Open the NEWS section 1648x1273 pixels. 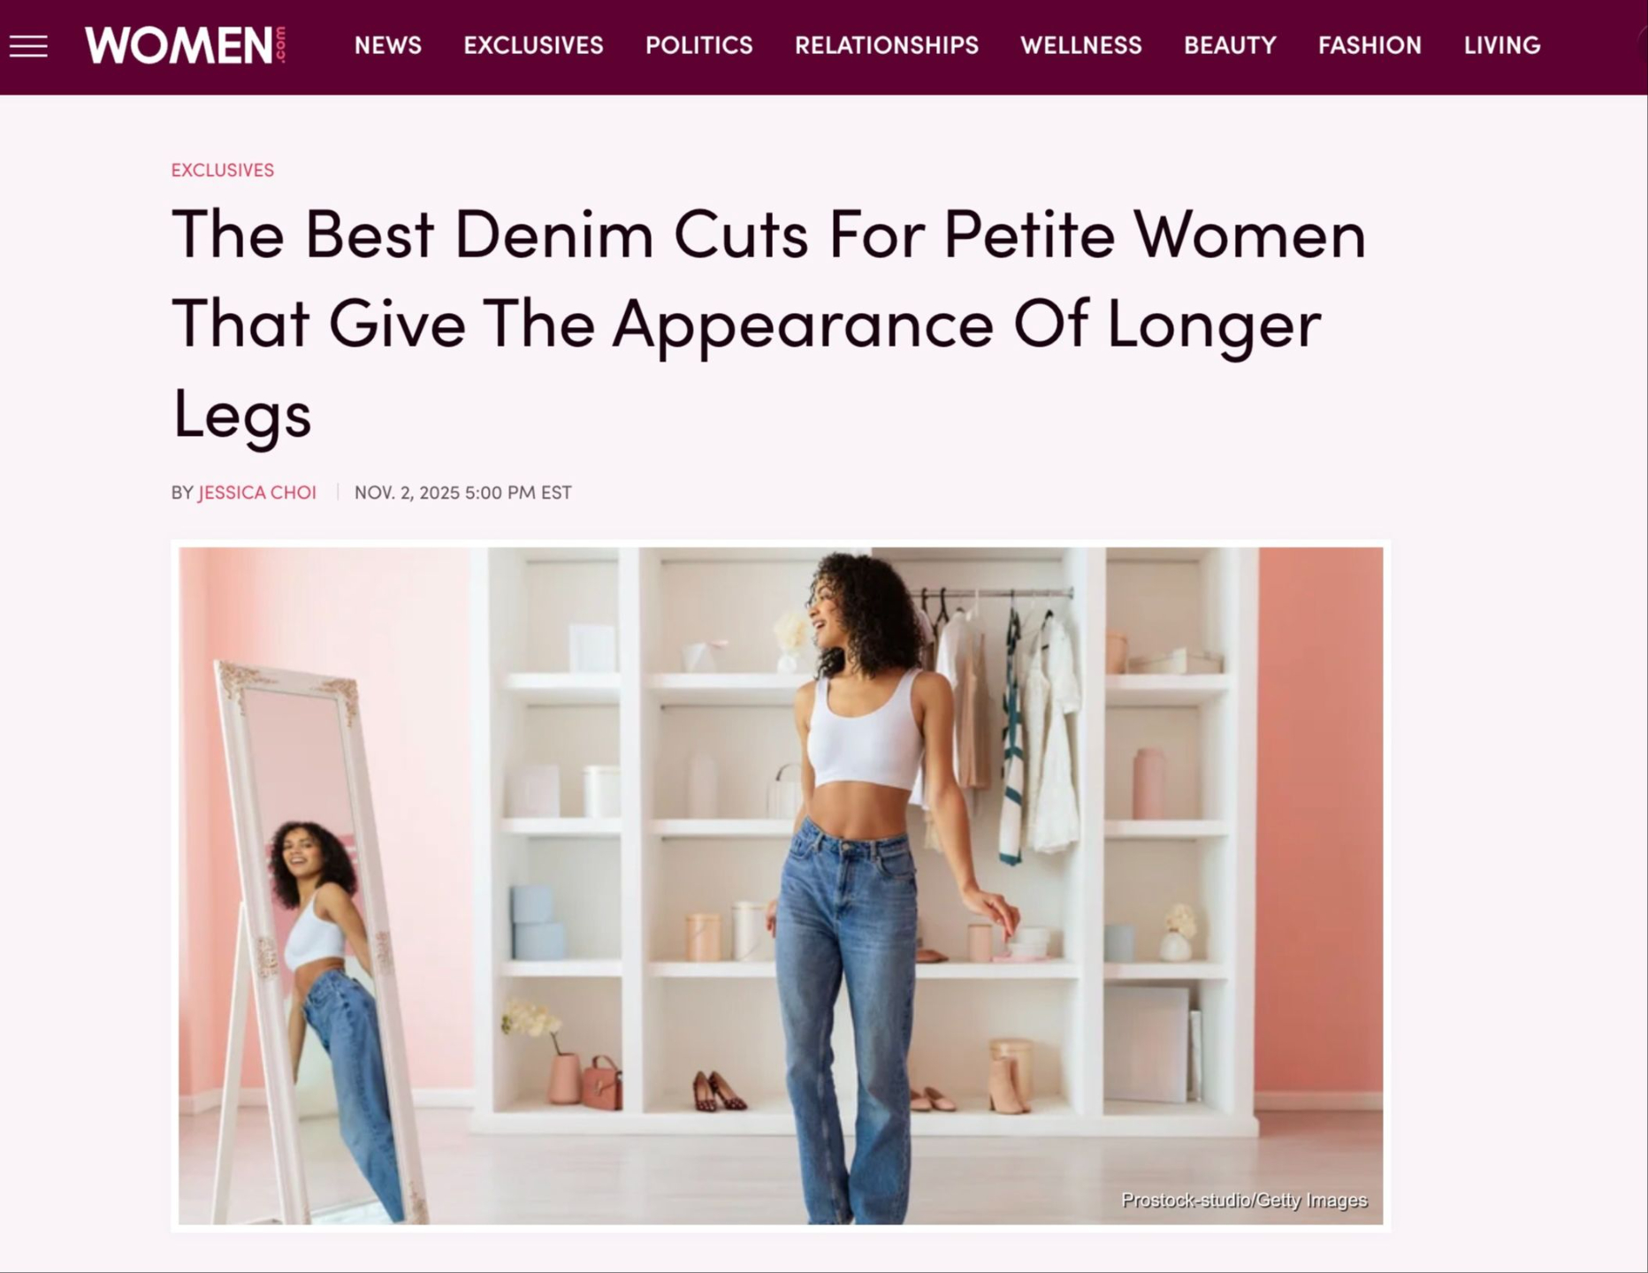click(388, 45)
